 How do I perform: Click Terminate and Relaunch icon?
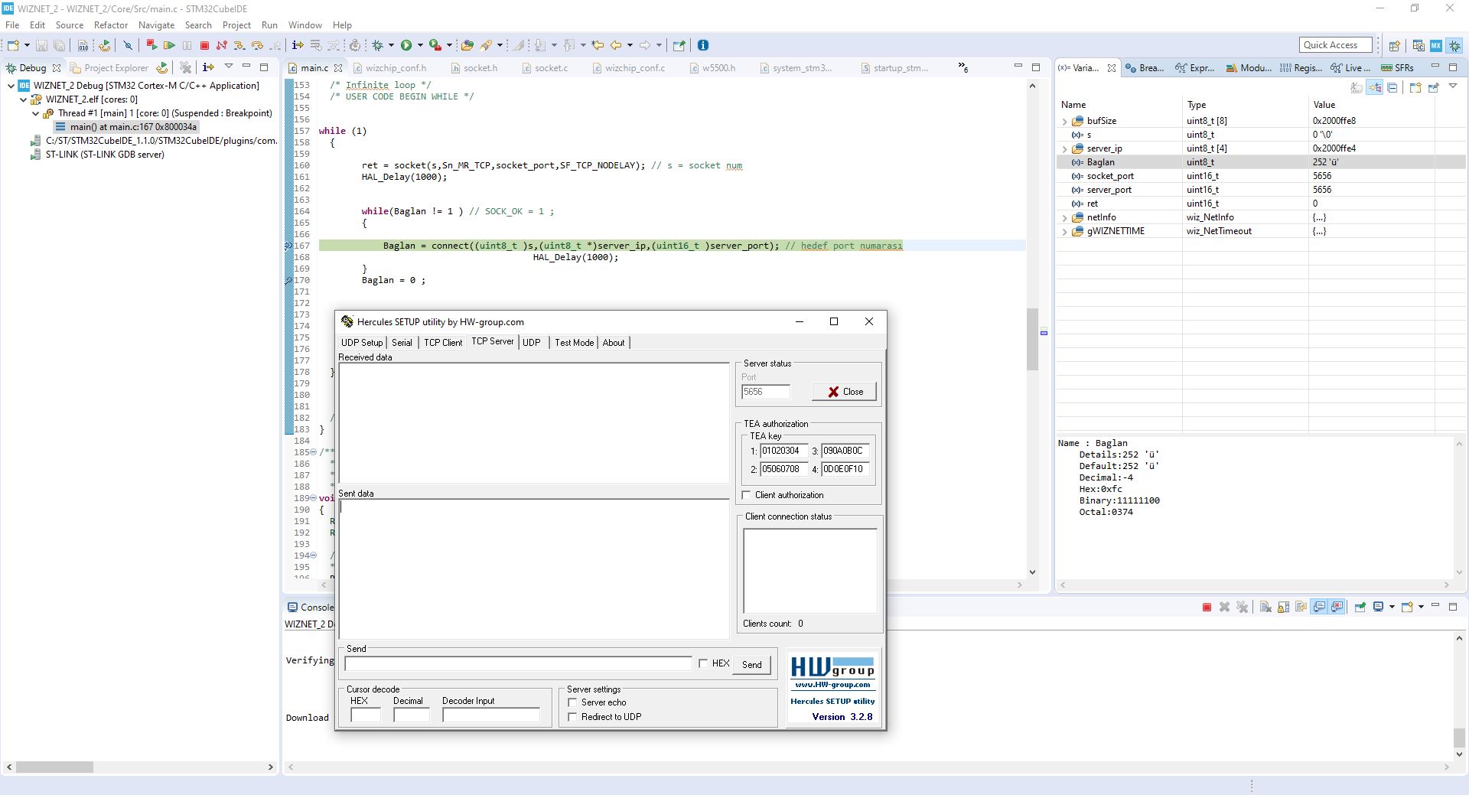(151, 45)
